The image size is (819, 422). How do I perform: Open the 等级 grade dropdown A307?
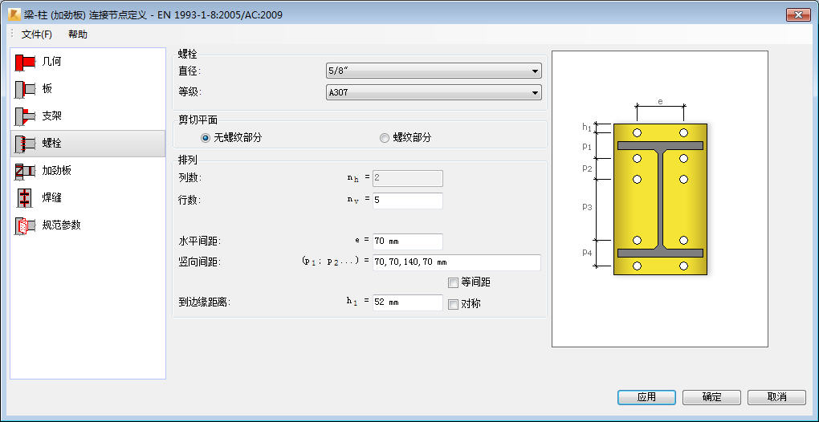(x=434, y=93)
